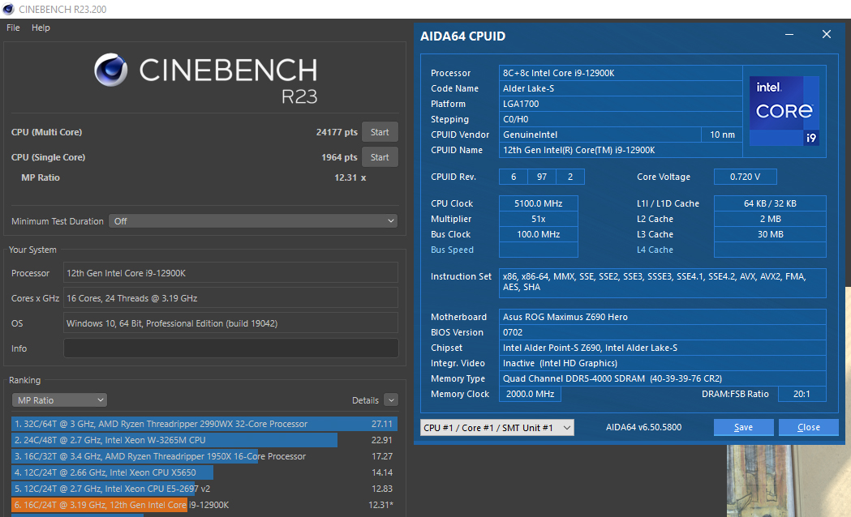
Task: Click the Bus Clock value 100.0 MHz
Action: [539, 234]
